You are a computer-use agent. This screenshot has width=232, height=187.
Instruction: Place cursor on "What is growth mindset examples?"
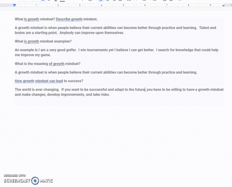point(43,41)
